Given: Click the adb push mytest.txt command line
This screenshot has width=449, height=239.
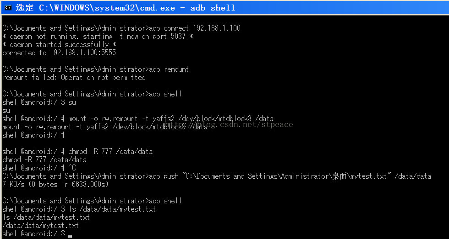Looking at the screenshot, I should (x=216, y=176).
